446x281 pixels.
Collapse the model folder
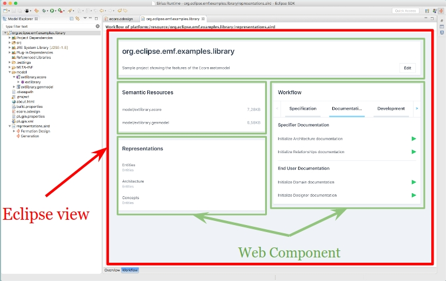pyautogui.click(x=9, y=72)
